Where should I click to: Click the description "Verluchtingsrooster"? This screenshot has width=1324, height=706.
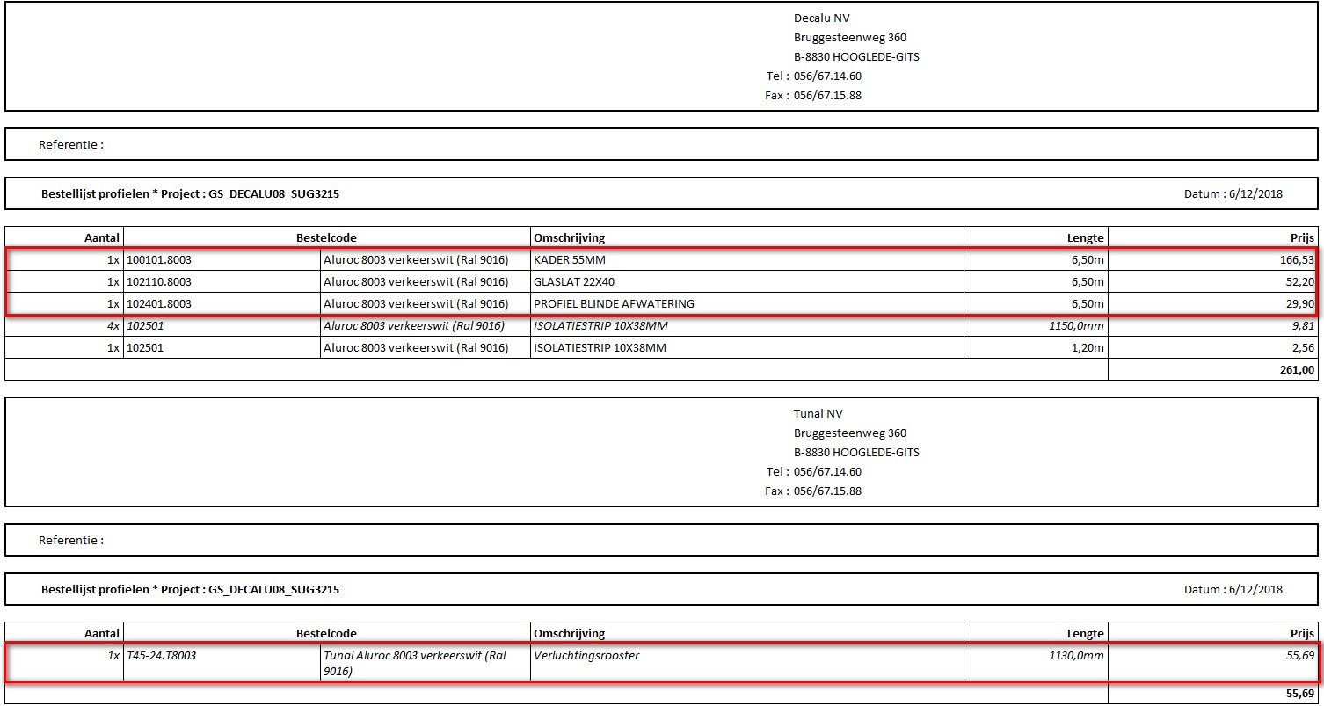pyautogui.click(x=586, y=656)
